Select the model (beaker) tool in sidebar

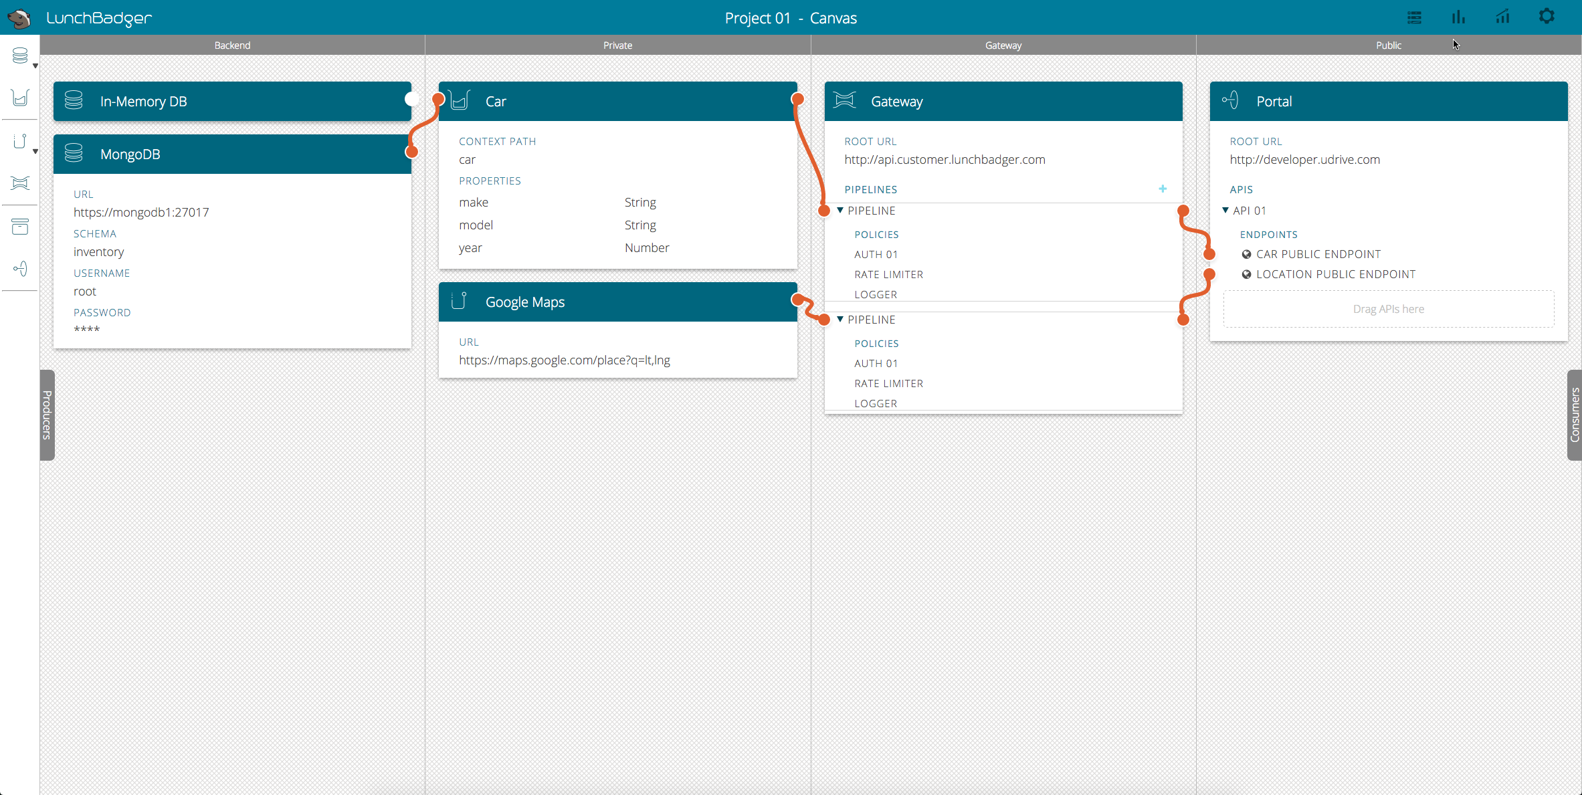[x=20, y=98]
